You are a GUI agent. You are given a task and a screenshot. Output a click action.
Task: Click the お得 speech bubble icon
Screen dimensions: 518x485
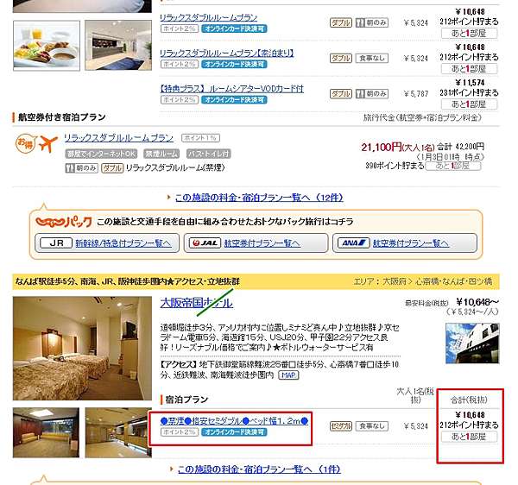(x=25, y=143)
